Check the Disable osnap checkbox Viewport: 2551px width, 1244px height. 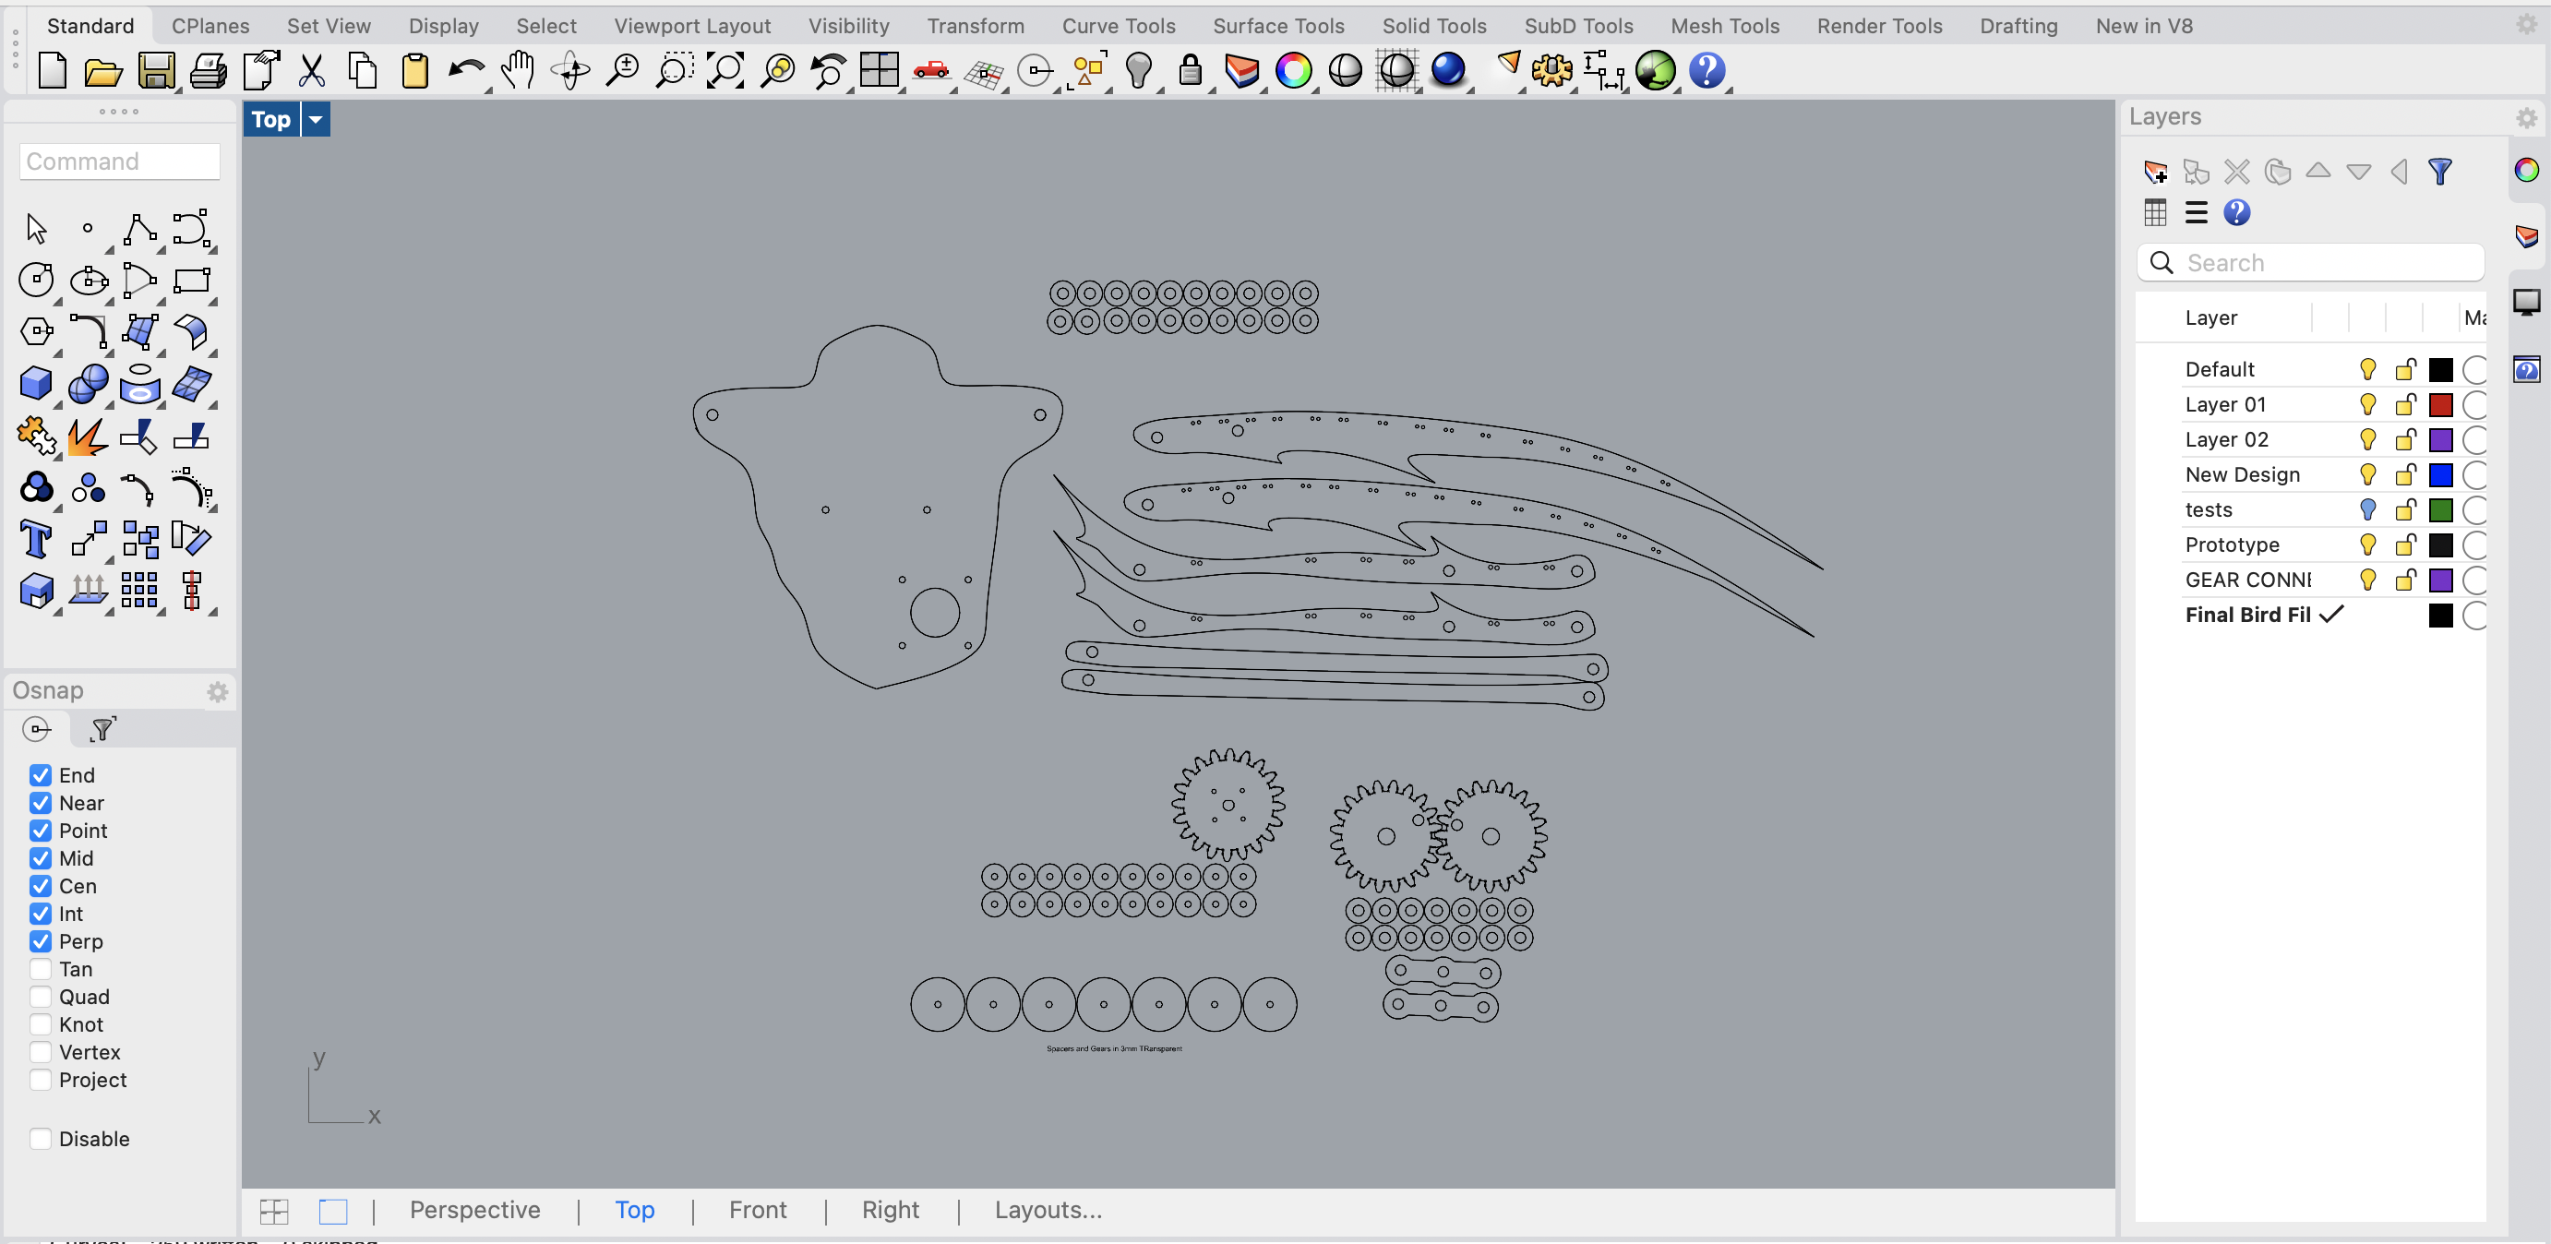coord(41,1139)
